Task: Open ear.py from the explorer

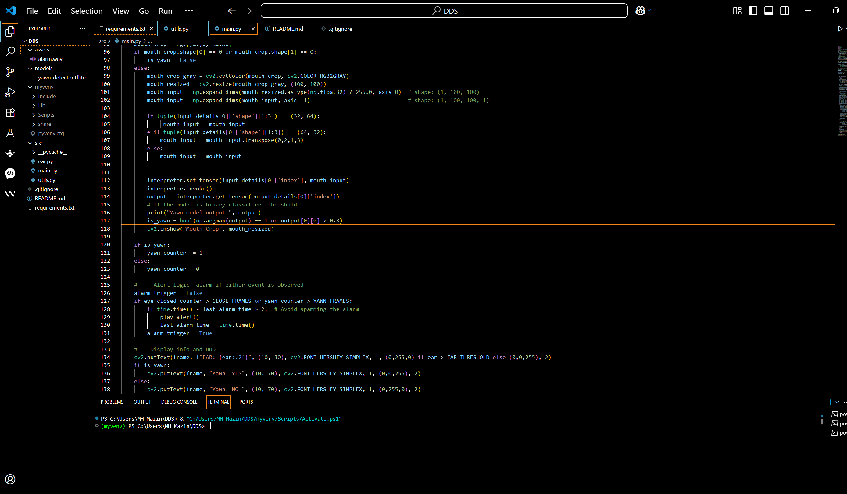Action: pyautogui.click(x=45, y=161)
